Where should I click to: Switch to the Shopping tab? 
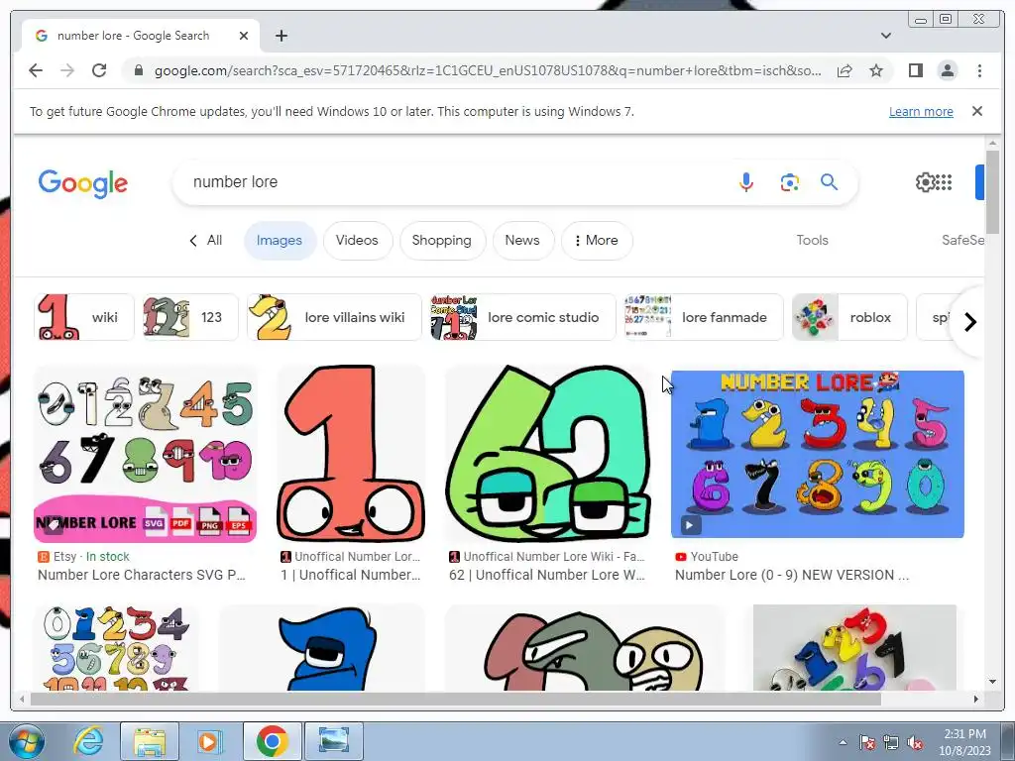pyautogui.click(x=441, y=240)
